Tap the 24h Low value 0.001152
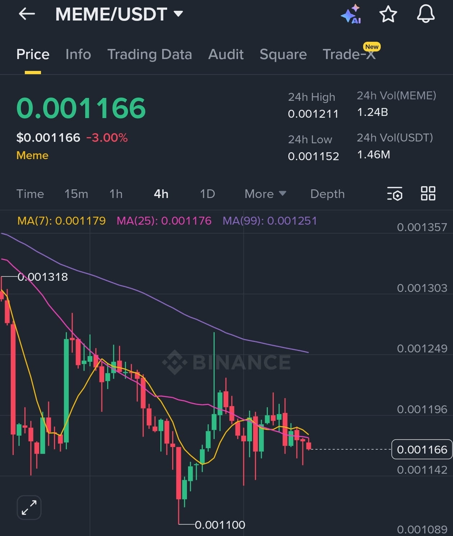The width and height of the screenshot is (453, 536). point(314,156)
